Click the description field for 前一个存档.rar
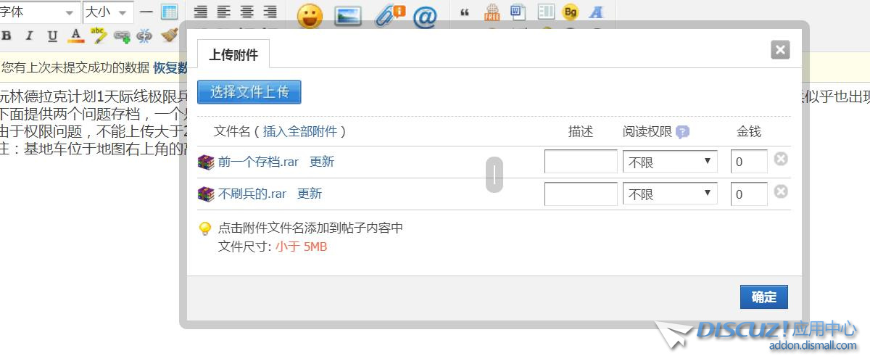This screenshot has height=364, width=870. click(x=580, y=162)
